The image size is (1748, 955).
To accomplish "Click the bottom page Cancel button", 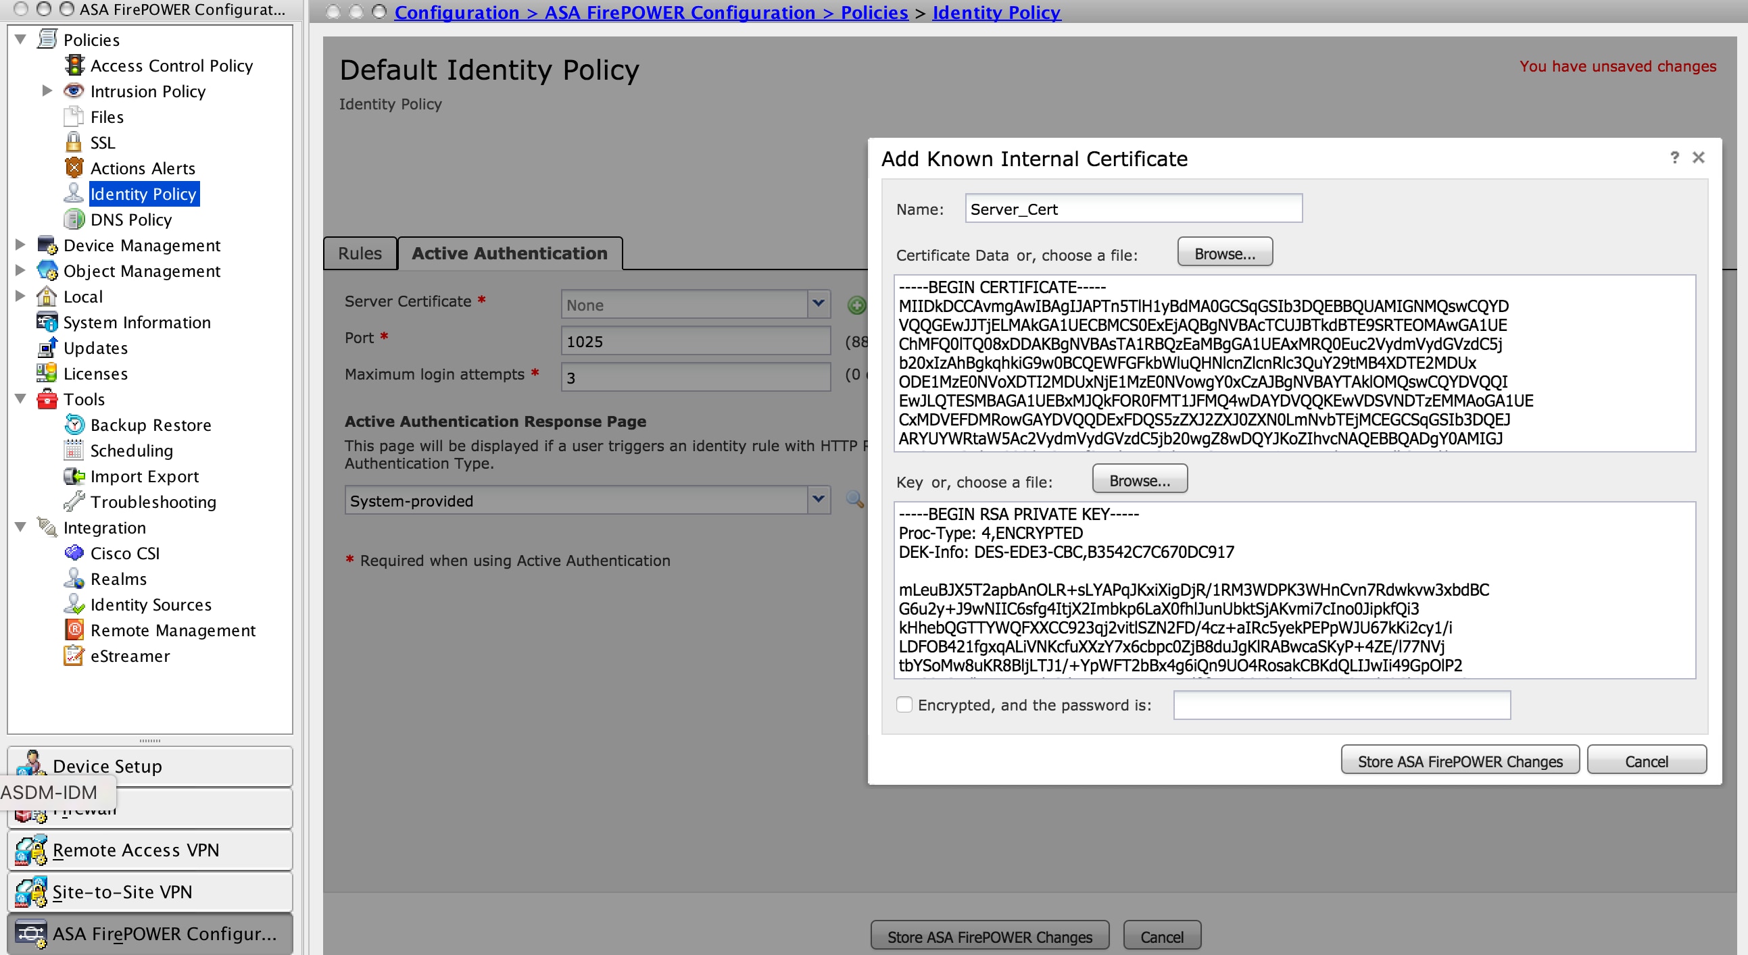I will 1162,936.
